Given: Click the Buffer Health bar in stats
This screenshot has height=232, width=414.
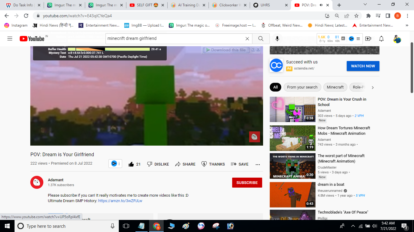Looking at the screenshot, I should click(x=109, y=49).
